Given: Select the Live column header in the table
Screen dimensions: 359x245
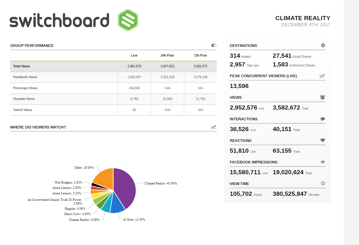Looking at the screenshot, I should tap(134, 55).
